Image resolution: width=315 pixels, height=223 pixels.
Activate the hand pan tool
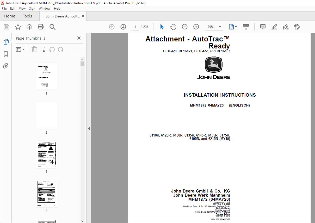[x=173, y=27]
